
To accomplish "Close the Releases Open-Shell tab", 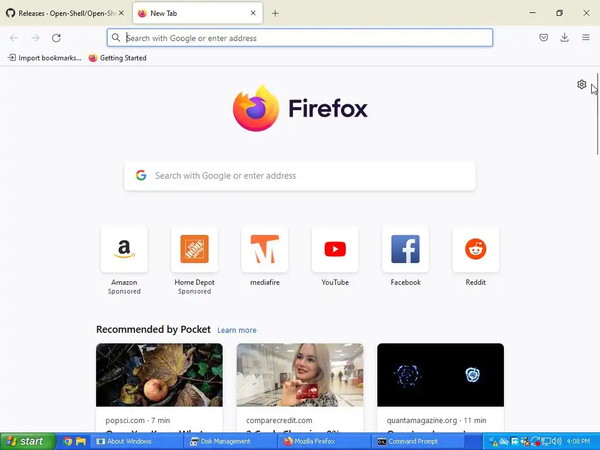I will coord(121,13).
